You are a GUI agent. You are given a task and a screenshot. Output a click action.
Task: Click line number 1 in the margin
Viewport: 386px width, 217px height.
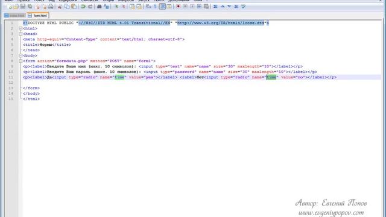[x=11, y=23]
